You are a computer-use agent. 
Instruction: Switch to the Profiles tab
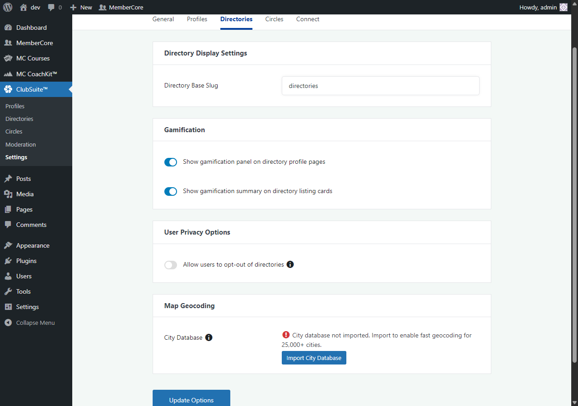197,19
